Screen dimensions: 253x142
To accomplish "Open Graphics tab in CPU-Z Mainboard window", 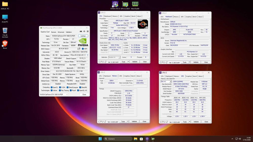I will tap(188, 17).
